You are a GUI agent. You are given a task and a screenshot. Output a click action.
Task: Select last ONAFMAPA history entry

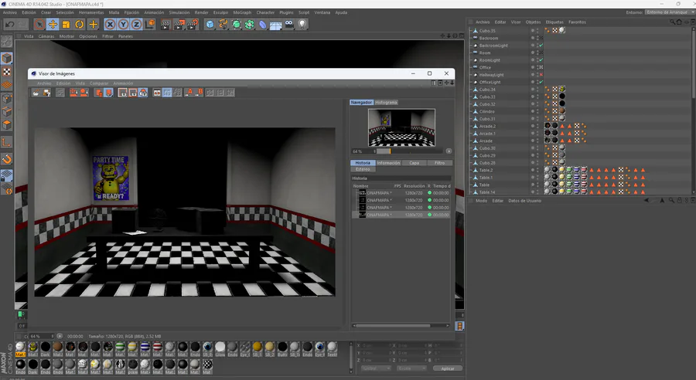coord(401,215)
